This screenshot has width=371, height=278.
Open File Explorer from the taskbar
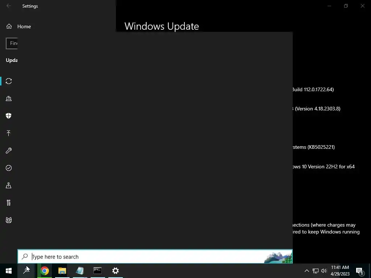[x=62, y=271]
